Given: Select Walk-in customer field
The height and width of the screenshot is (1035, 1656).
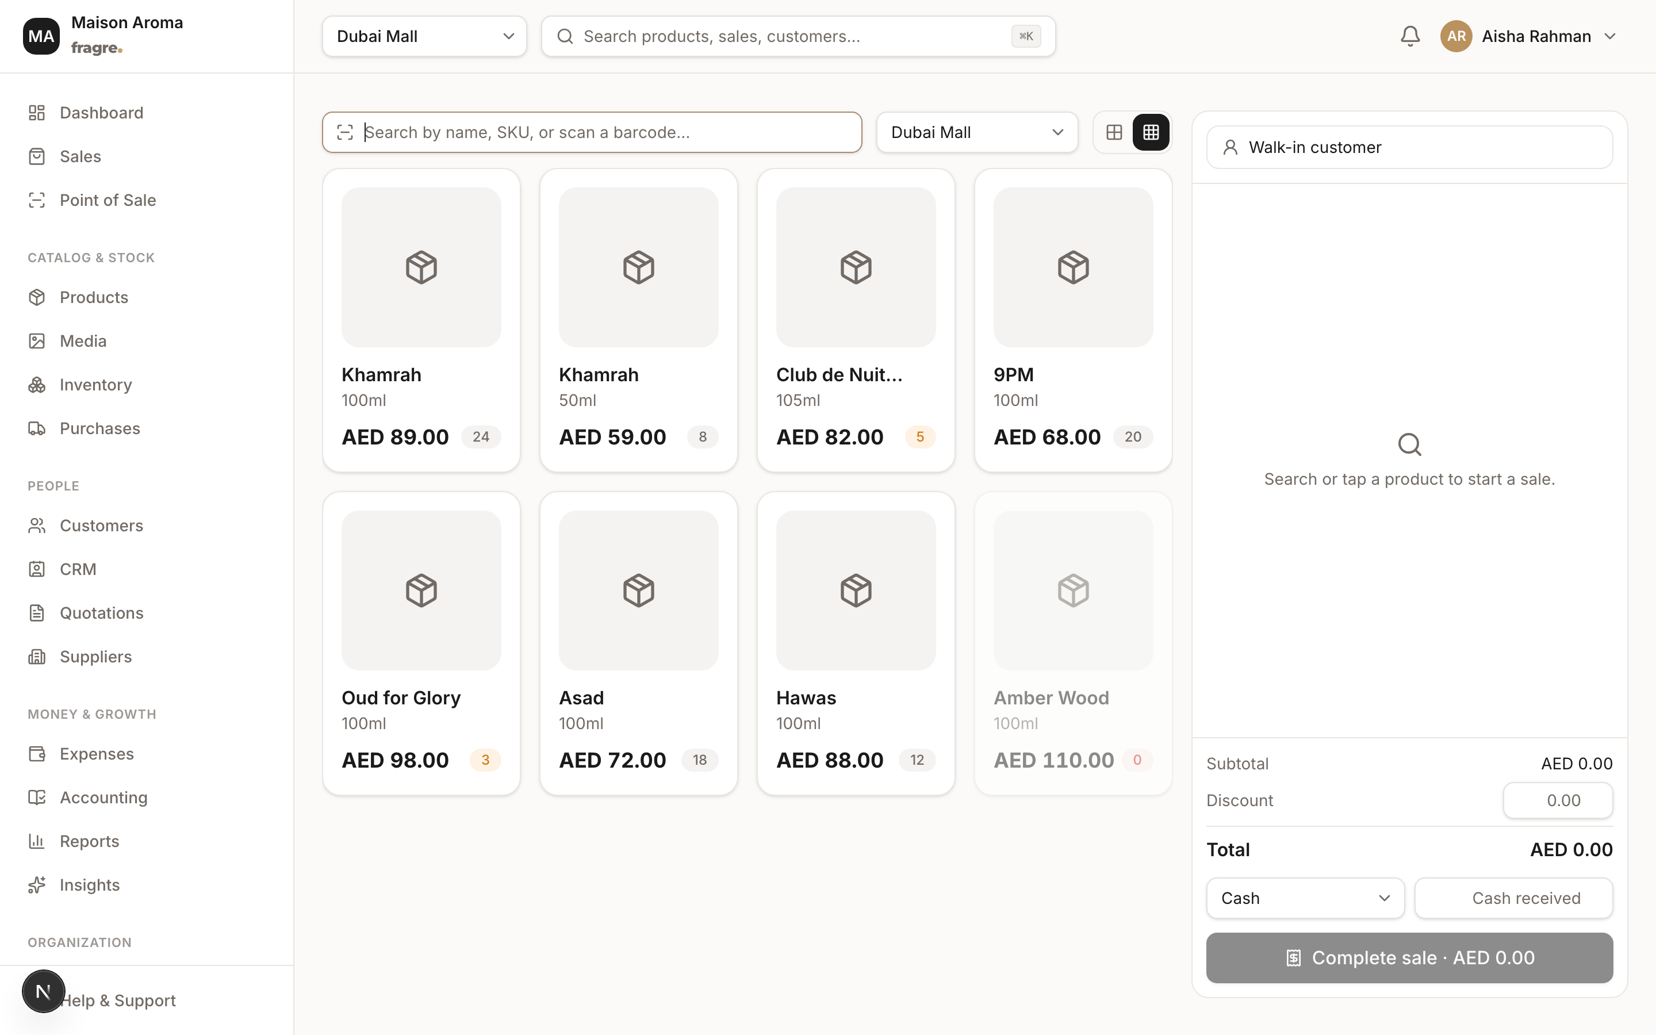Looking at the screenshot, I should 1409,147.
